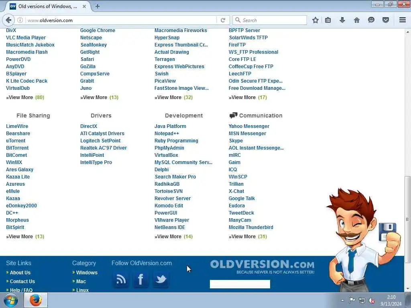View More browsers (13) under Juno
Image resolution: width=411 pixels, height=308 pixels.
[99, 97]
